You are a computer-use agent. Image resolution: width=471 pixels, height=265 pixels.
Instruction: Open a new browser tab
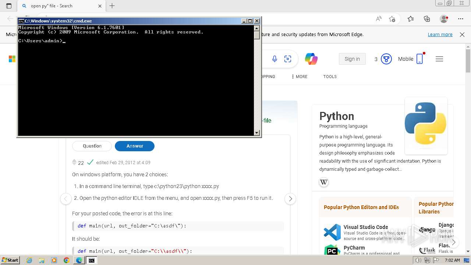point(112,6)
